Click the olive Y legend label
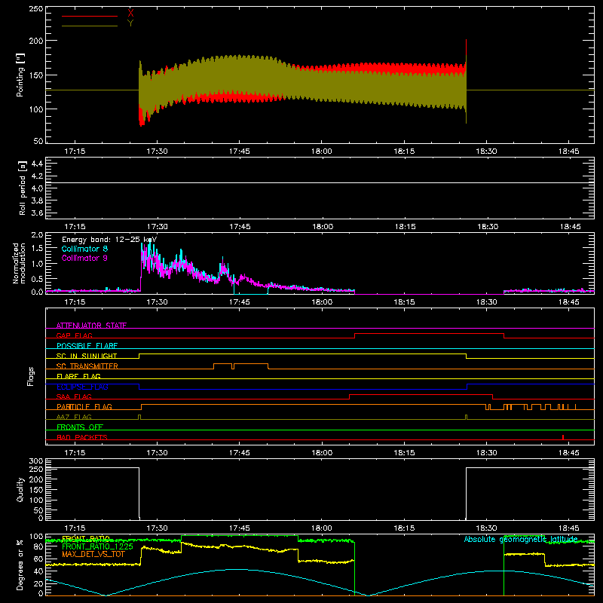Viewport: 603px width, 603px height. coord(130,23)
